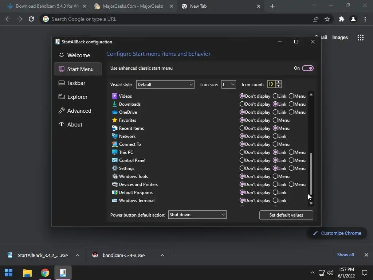Bookmark this tab with the star icon
The width and height of the screenshot is (373, 280).
pyautogui.click(x=327, y=19)
